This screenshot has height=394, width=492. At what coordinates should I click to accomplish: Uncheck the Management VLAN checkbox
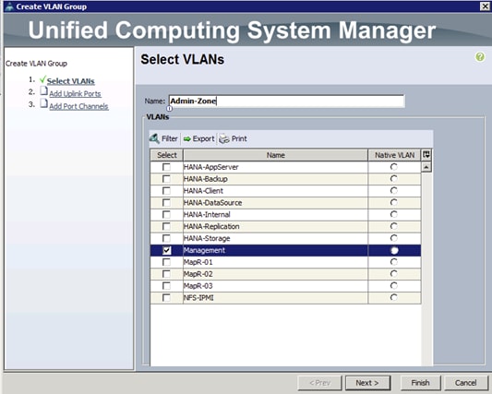[x=166, y=250]
